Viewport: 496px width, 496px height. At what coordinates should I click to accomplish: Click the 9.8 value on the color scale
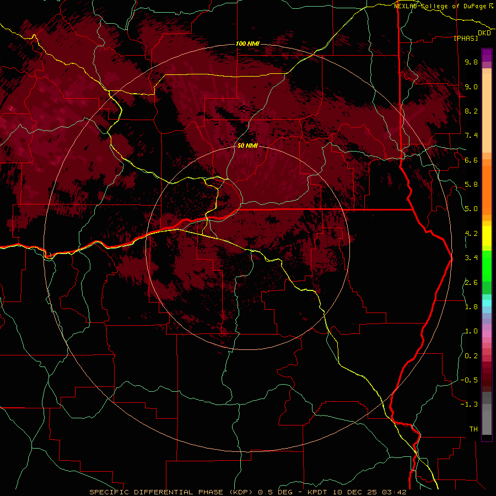pos(471,62)
